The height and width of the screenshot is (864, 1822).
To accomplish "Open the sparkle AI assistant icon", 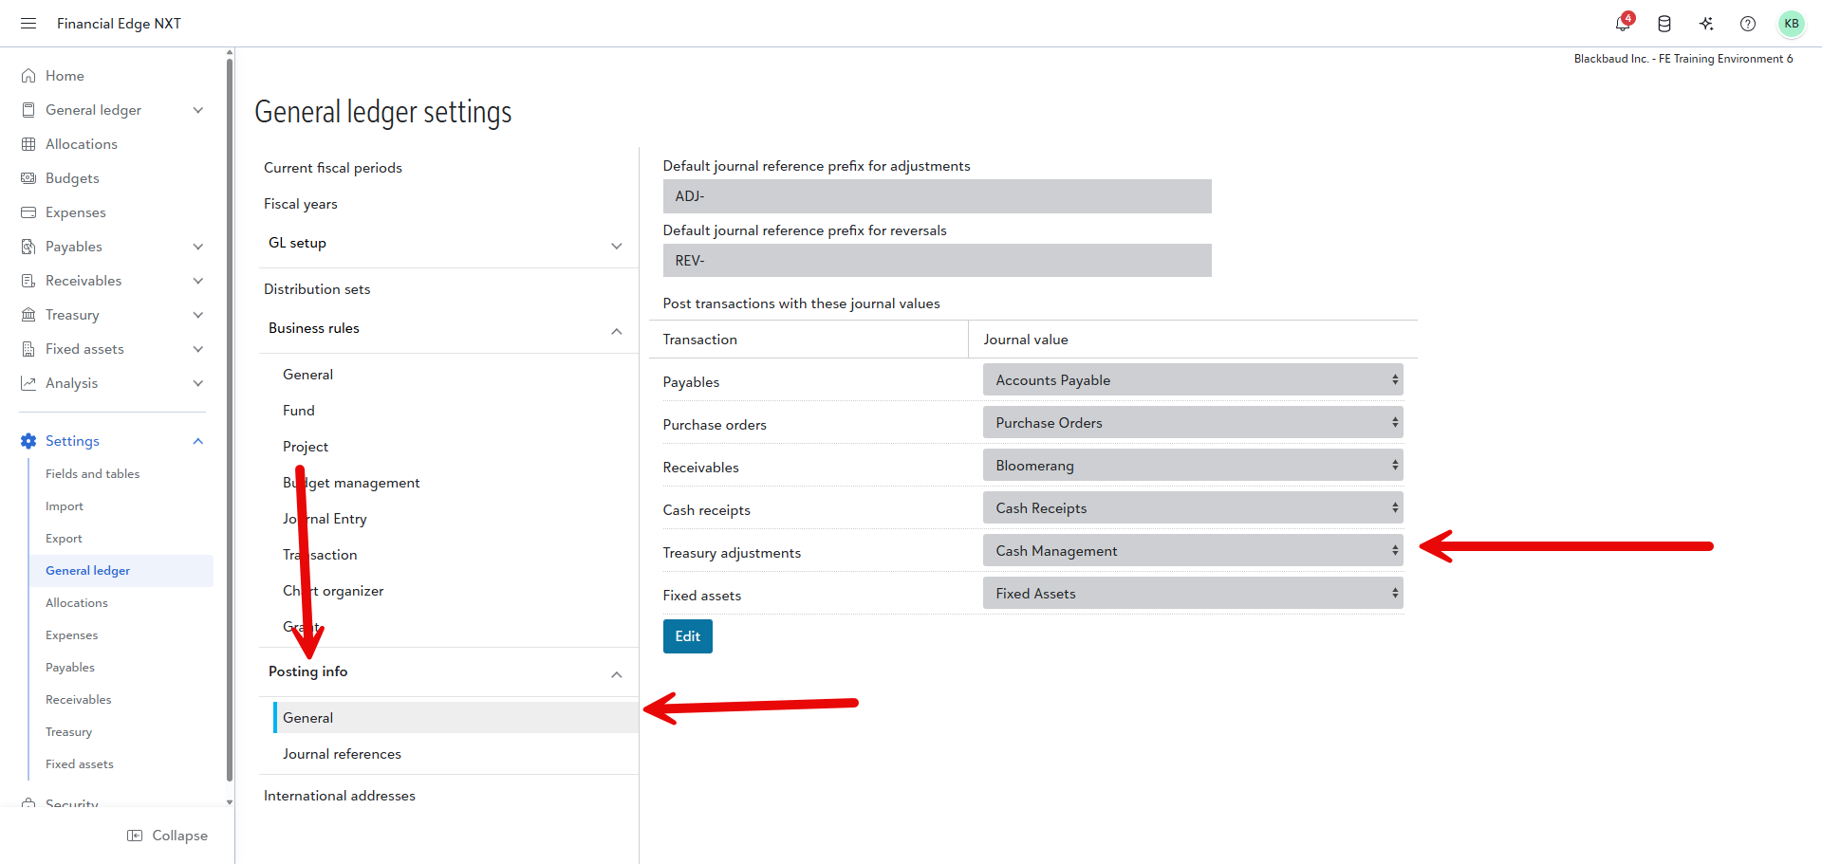I will 1706,24.
